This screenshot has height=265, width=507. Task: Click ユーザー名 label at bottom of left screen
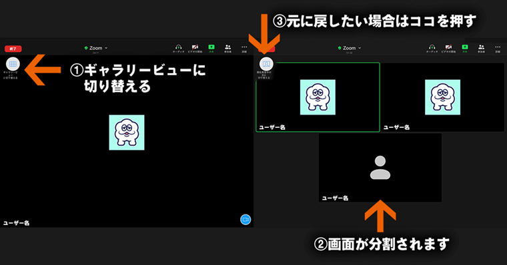(16, 222)
